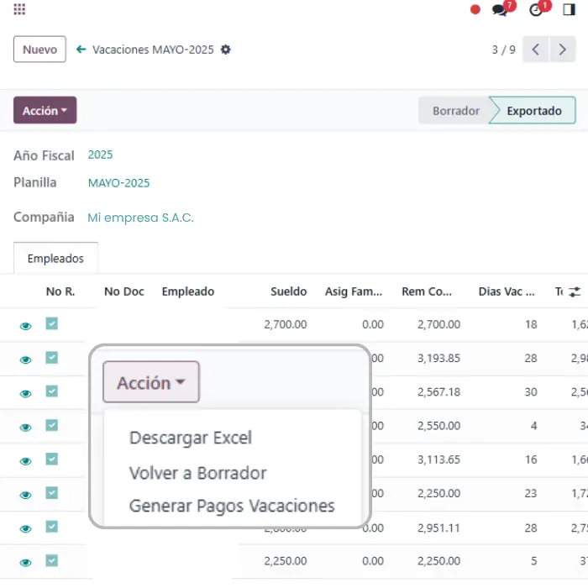Screen dimensions: 588x588
Task: Toggle the checkbox in the last 2,250.00 row
Action: [x=51, y=560]
